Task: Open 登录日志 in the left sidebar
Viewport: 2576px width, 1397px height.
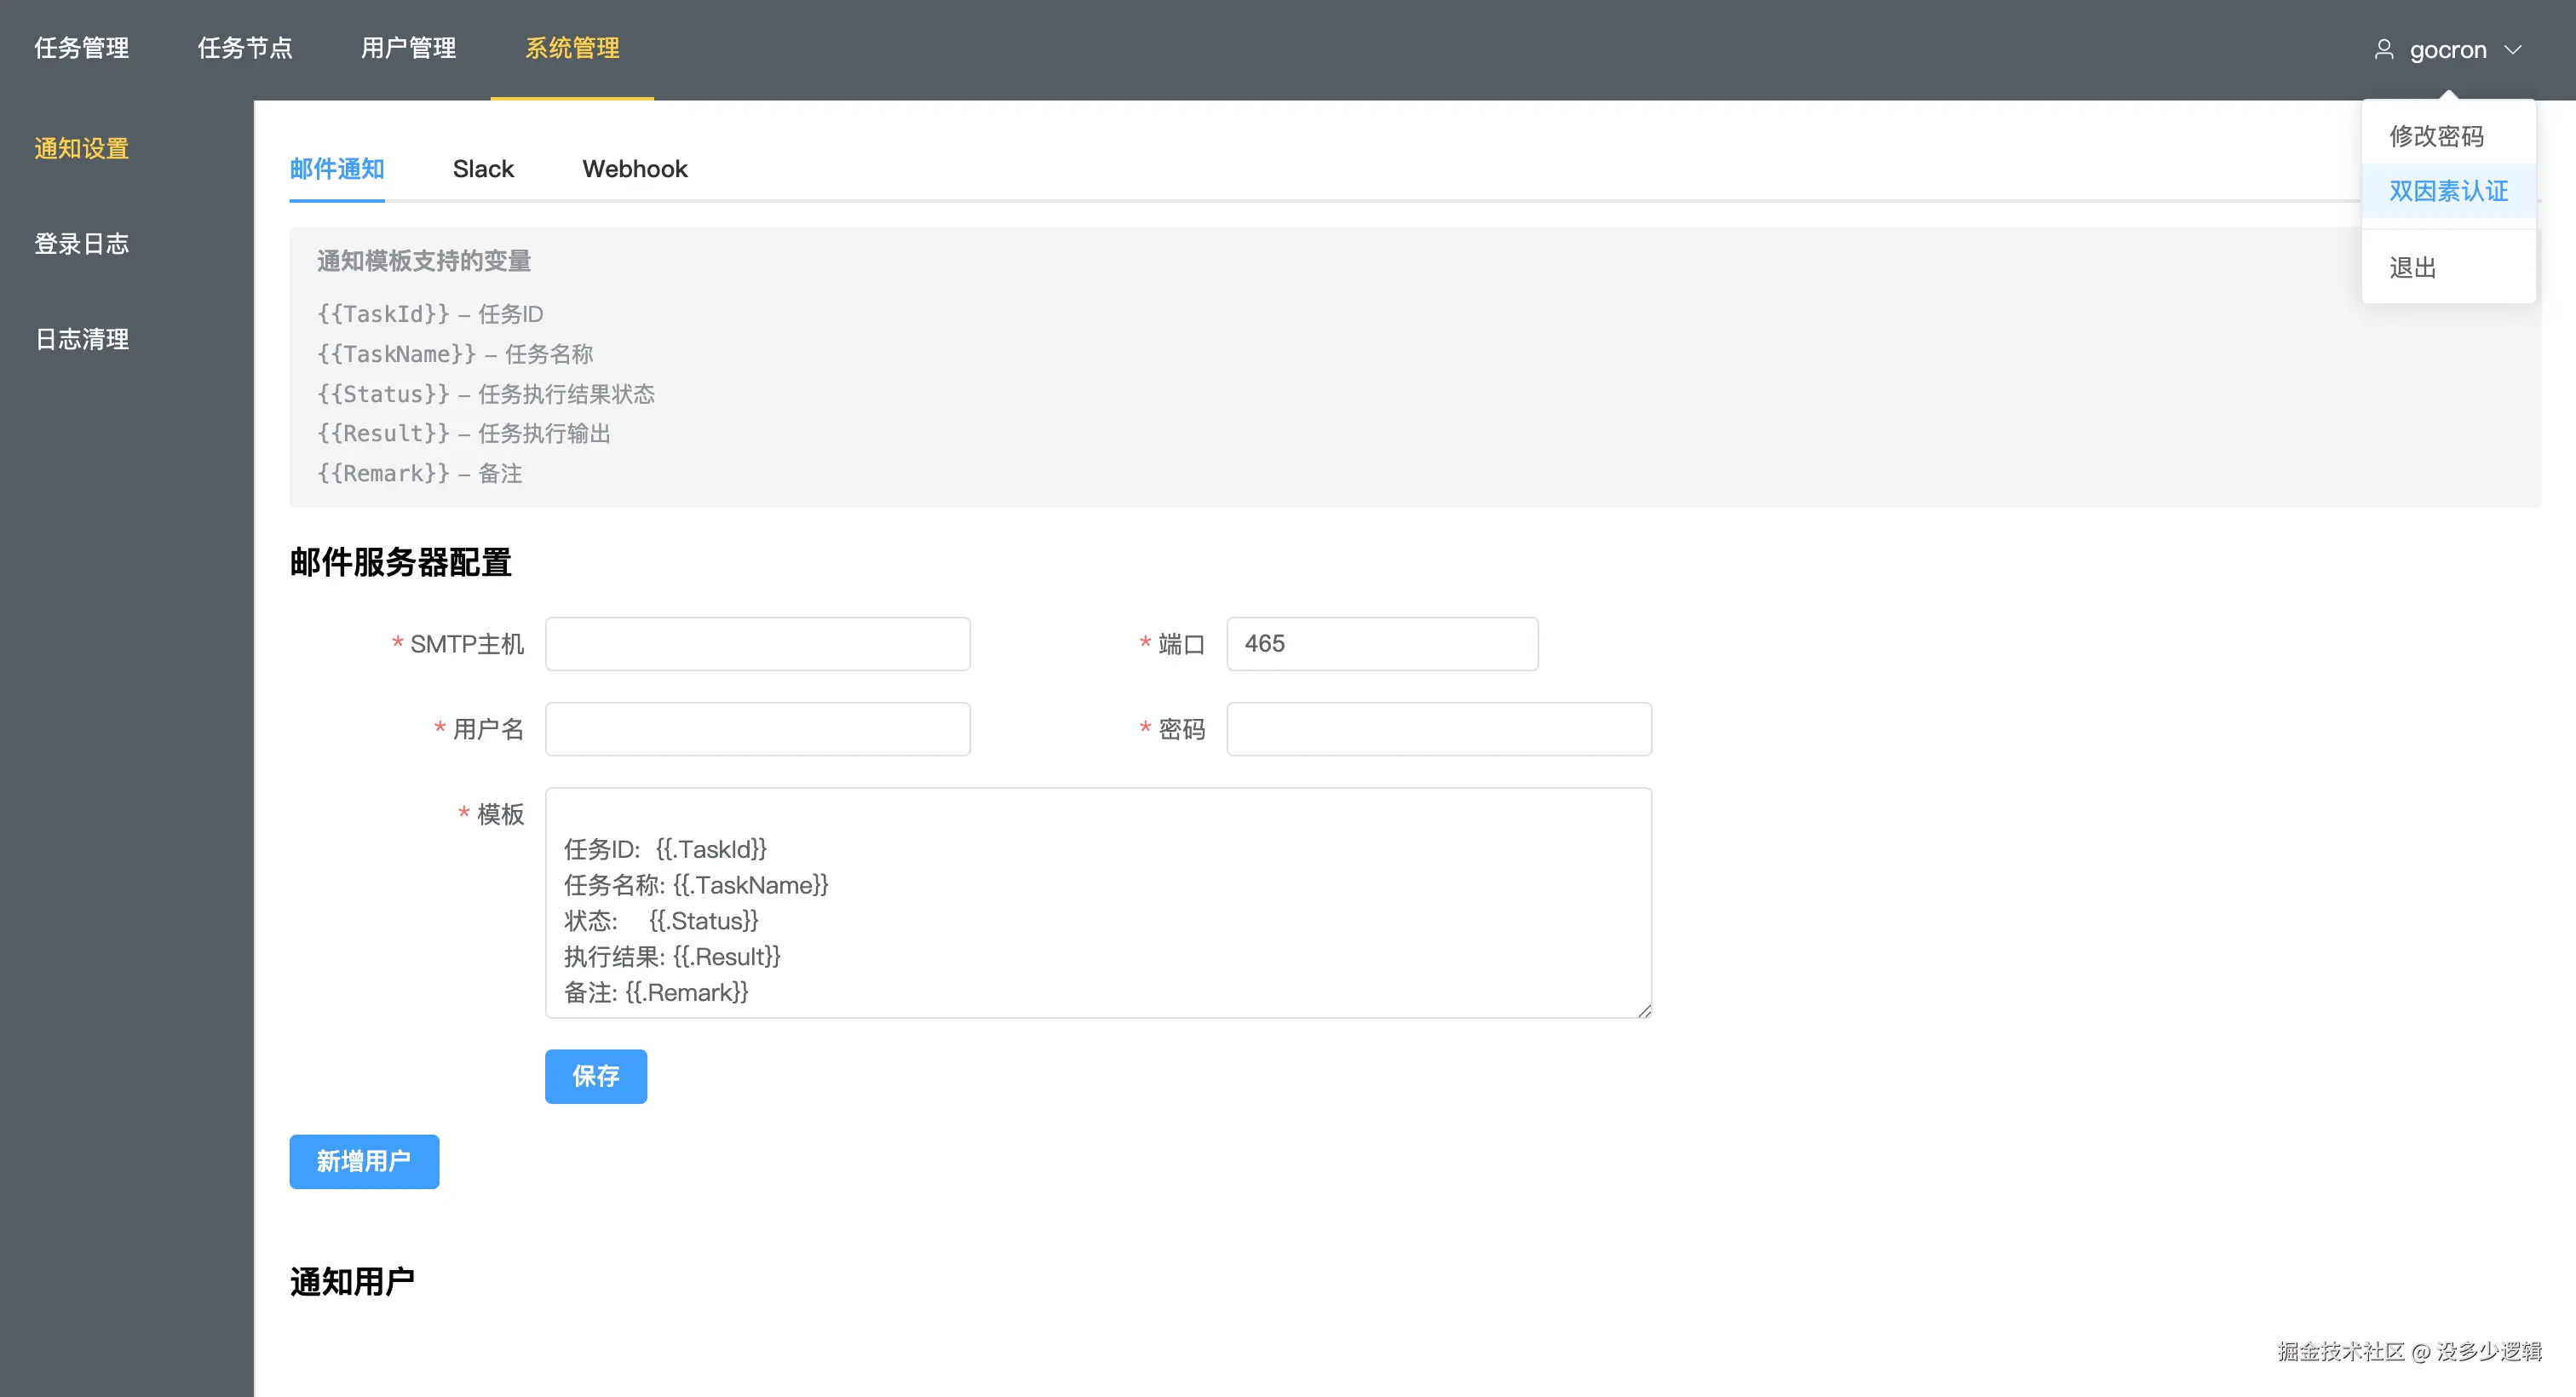Action: (82, 244)
